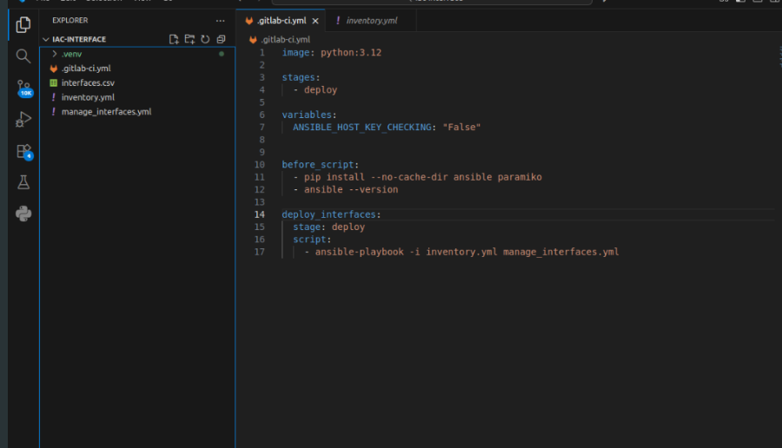Click the "False" string value

click(461, 128)
